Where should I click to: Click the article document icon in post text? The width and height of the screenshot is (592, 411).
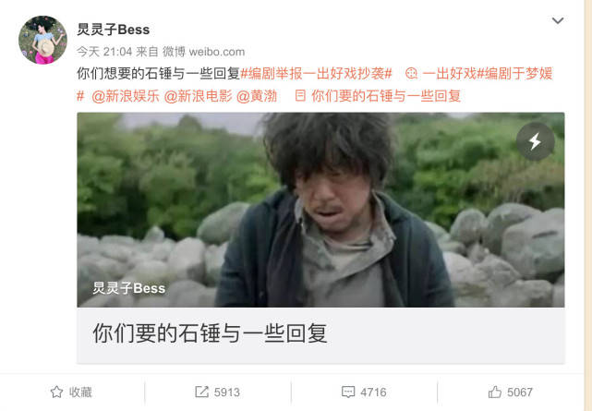coord(300,95)
